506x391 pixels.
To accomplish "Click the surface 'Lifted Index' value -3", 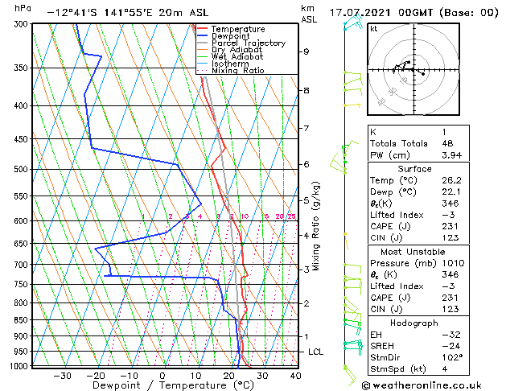I will coord(448,215).
